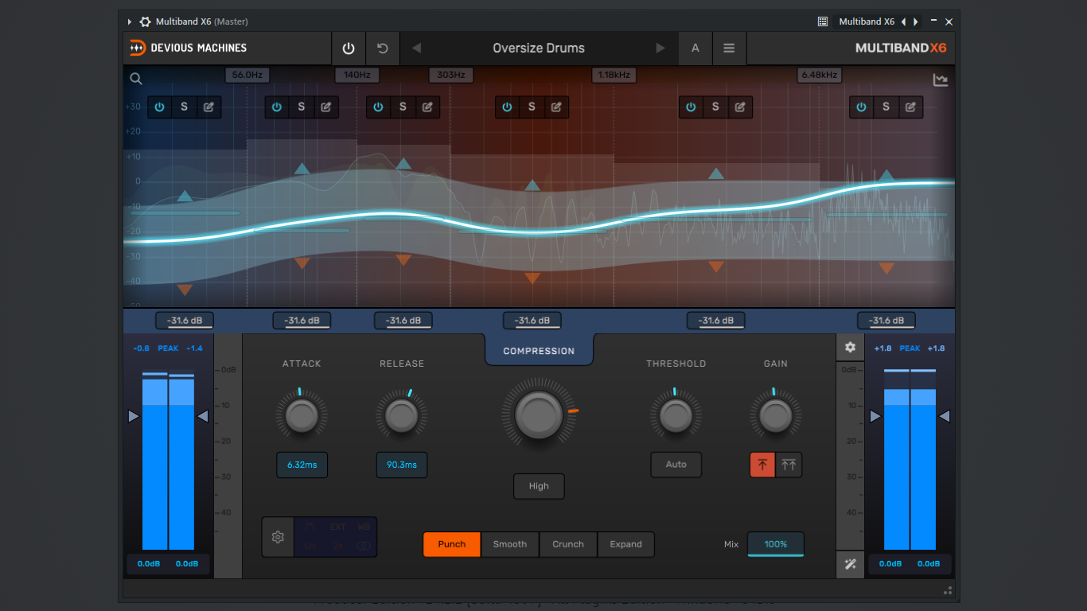Toggle power for the band between 303Hz and 1.18kHz
Image resolution: width=1087 pixels, height=611 pixels.
[507, 107]
